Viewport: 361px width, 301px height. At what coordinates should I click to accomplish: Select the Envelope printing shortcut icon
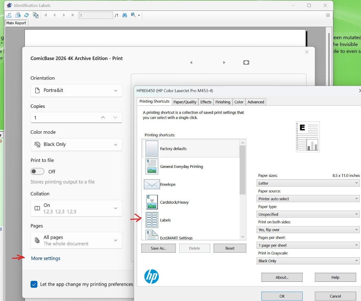(x=152, y=184)
